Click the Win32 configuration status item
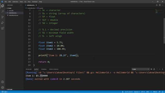 click(155, 92)
